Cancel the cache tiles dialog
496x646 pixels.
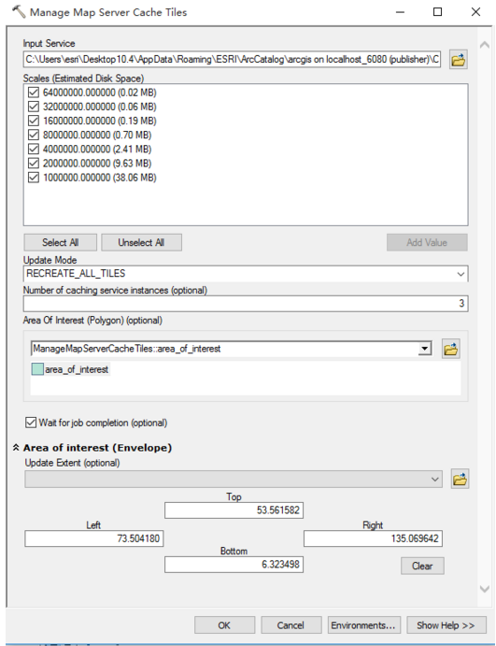(x=291, y=625)
